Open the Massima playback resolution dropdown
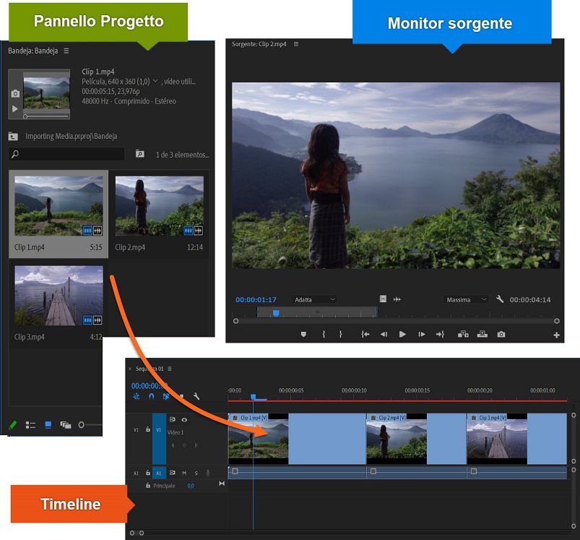This screenshot has height=540, width=580. click(x=465, y=299)
